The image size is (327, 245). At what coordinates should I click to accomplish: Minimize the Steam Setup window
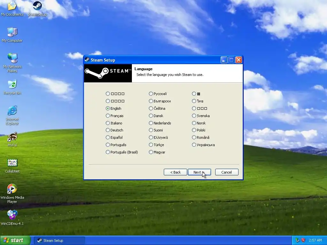coord(224,60)
